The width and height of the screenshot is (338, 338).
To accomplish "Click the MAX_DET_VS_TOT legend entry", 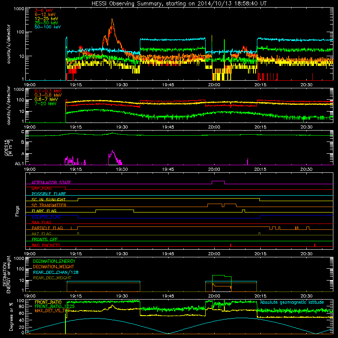I will [52, 311].
